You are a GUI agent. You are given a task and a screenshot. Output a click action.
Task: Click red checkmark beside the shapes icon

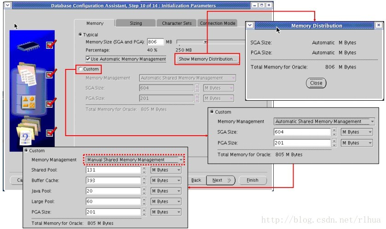51,103
